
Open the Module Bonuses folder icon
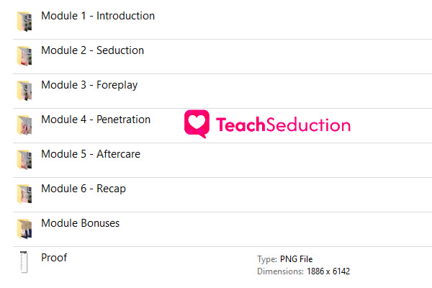(24, 229)
